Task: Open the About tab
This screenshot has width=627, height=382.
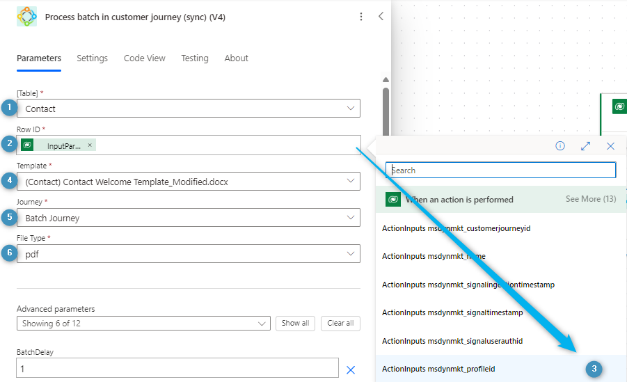Action: click(236, 58)
